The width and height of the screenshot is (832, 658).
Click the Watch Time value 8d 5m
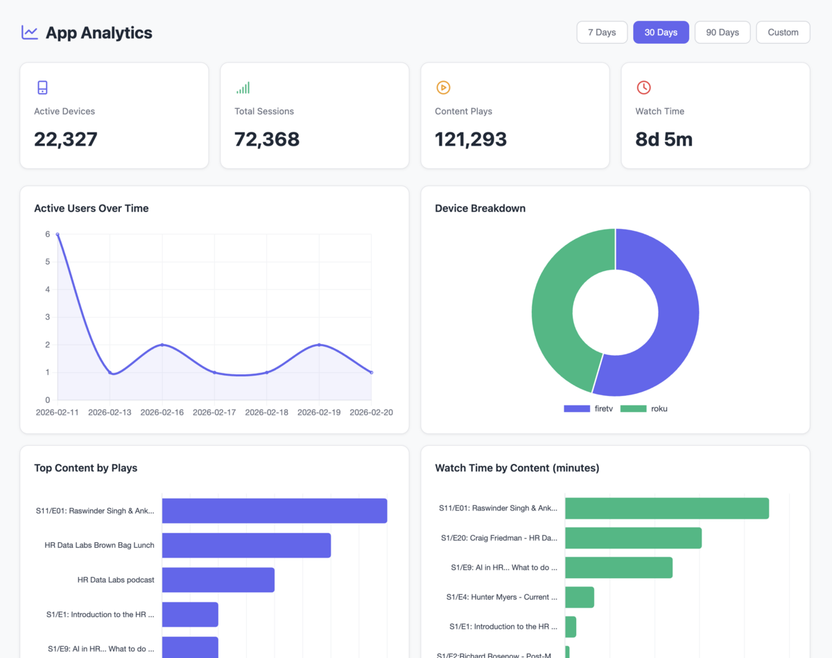664,139
